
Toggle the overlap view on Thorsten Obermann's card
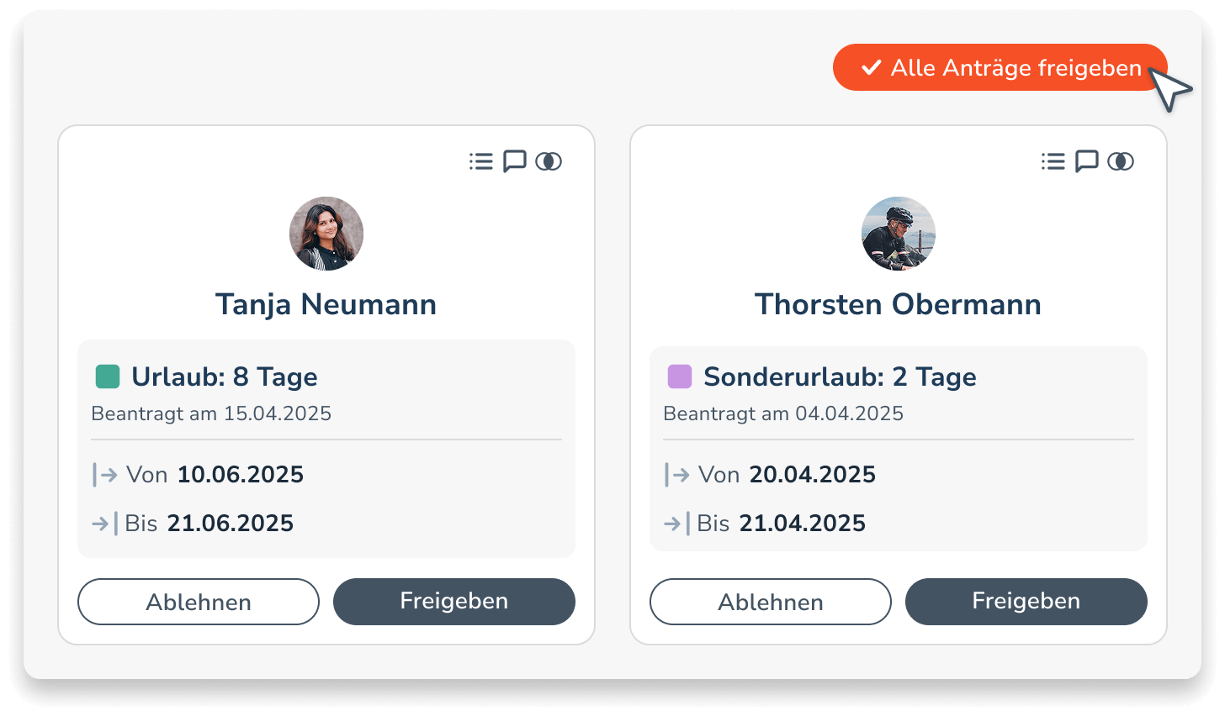coord(1121,161)
